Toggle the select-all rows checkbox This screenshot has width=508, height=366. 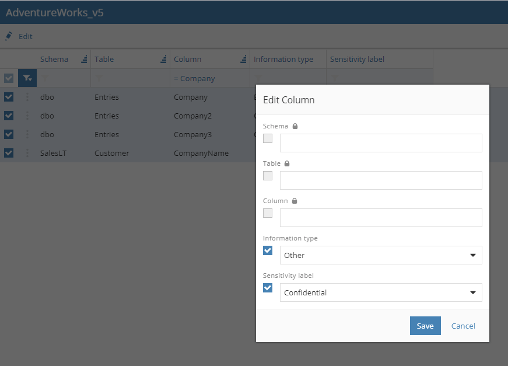click(x=9, y=78)
